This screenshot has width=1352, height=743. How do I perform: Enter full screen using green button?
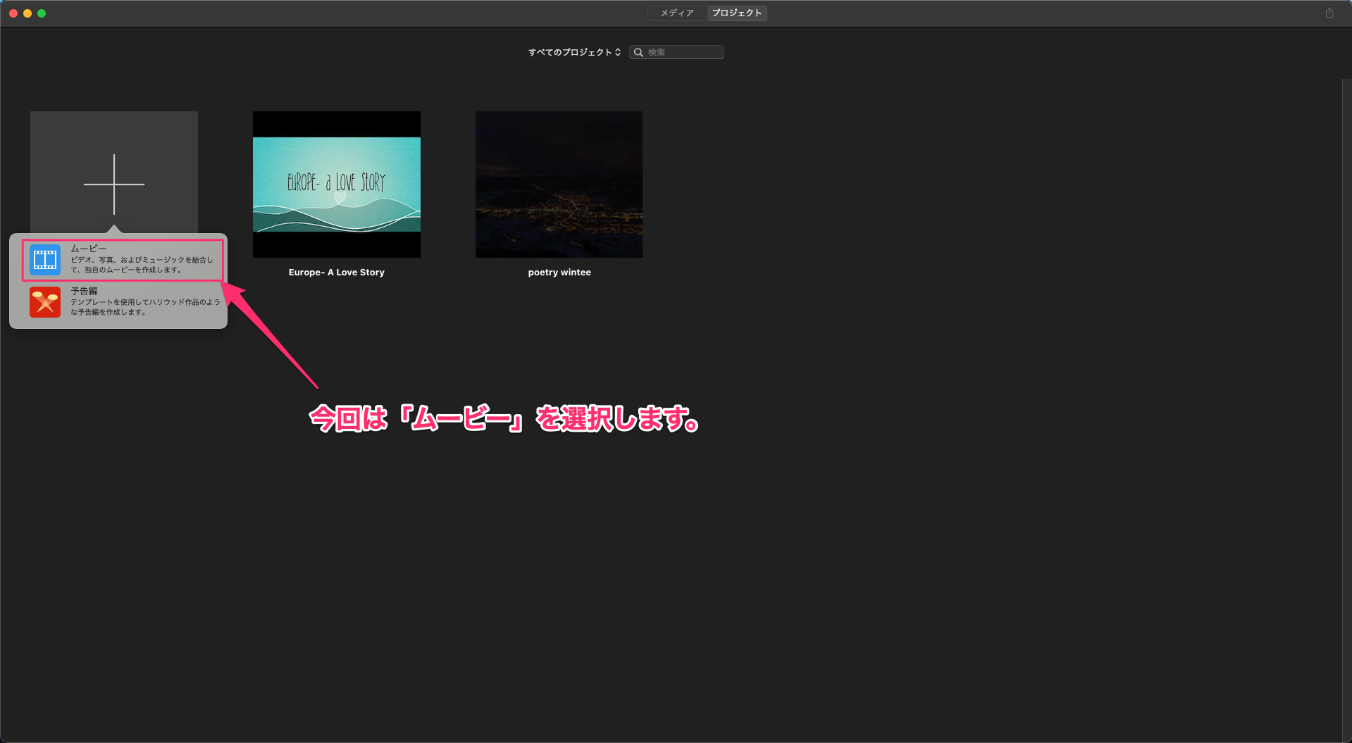pyautogui.click(x=42, y=13)
